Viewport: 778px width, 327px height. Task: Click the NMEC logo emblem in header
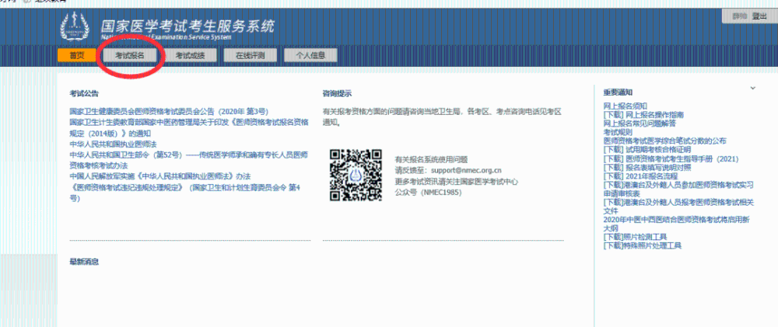(75, 26)
